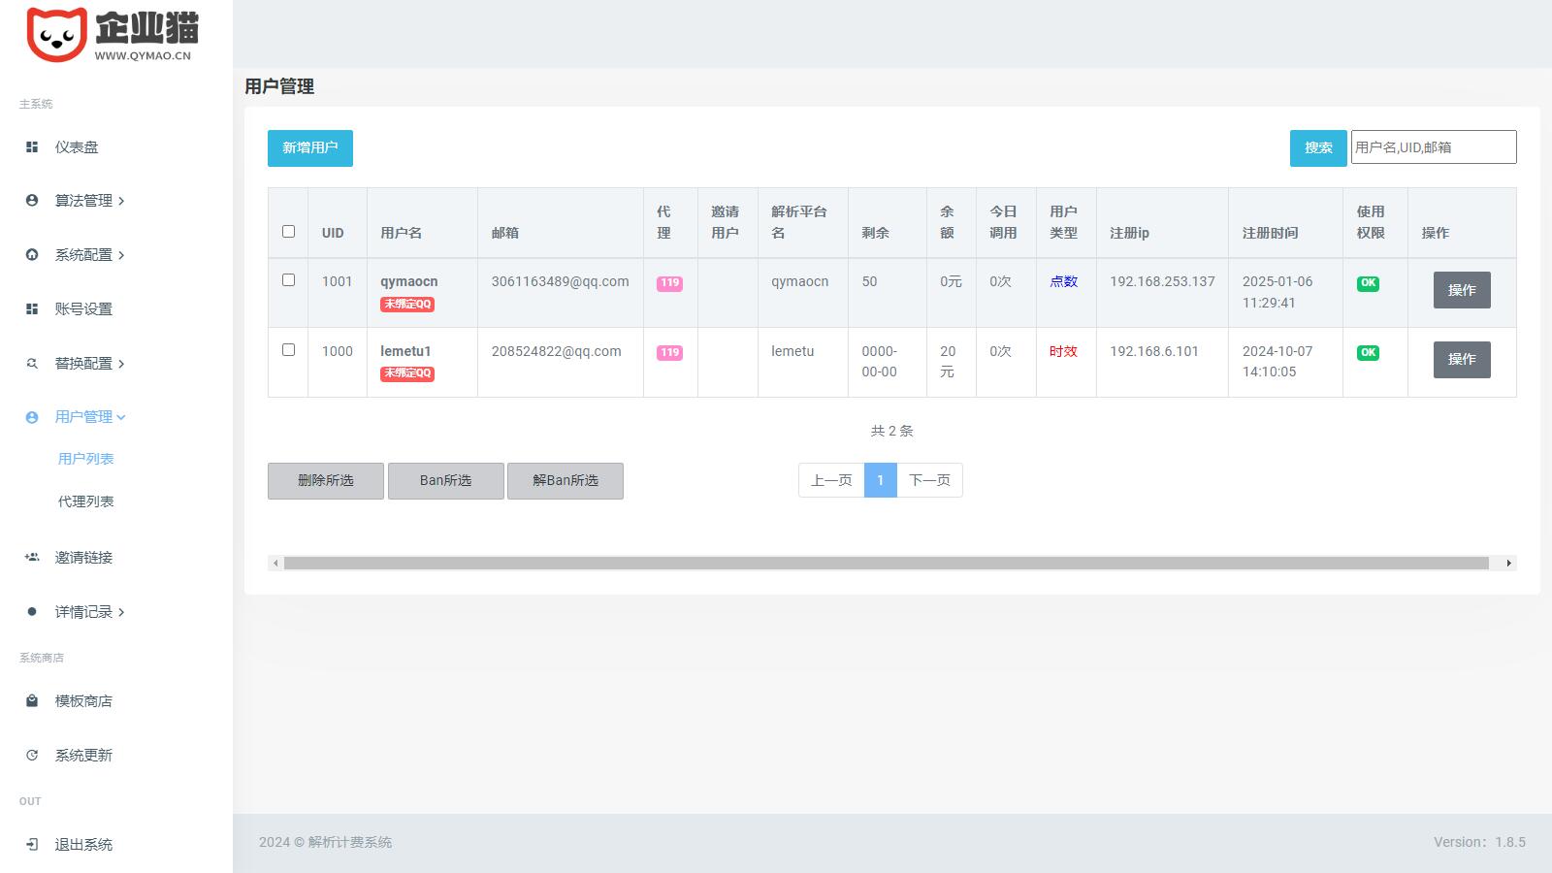Click the 企业猫 cat logo
The width and height of the screenshot is (1552, 873).
click(56, 34)
